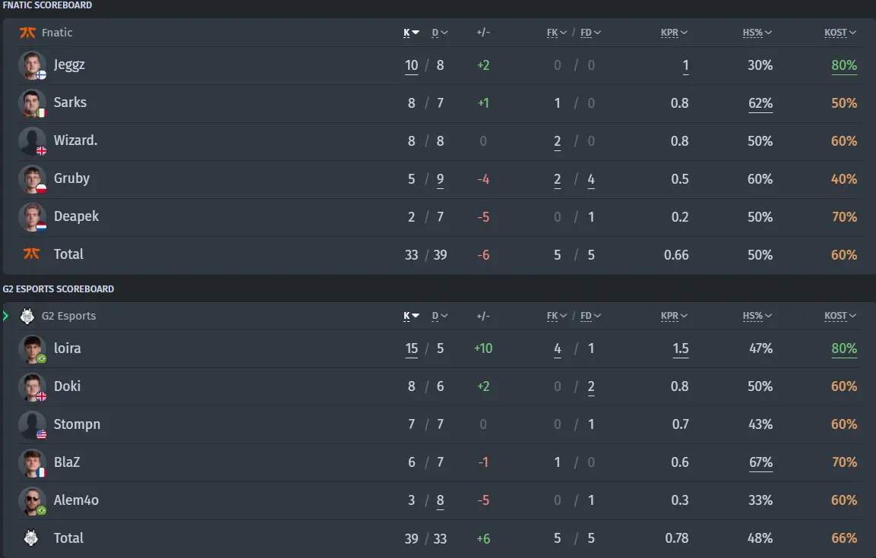The height and width of the screenshot is (558, 876).
Task: Expand G2 Esports scoreboard green arrow
Action: (5, 316)
